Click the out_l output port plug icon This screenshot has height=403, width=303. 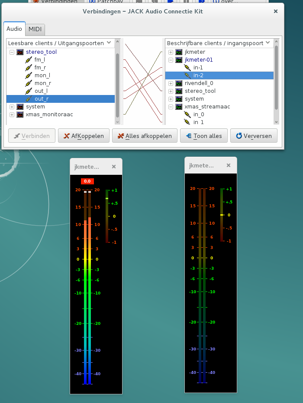click(29, 91)
